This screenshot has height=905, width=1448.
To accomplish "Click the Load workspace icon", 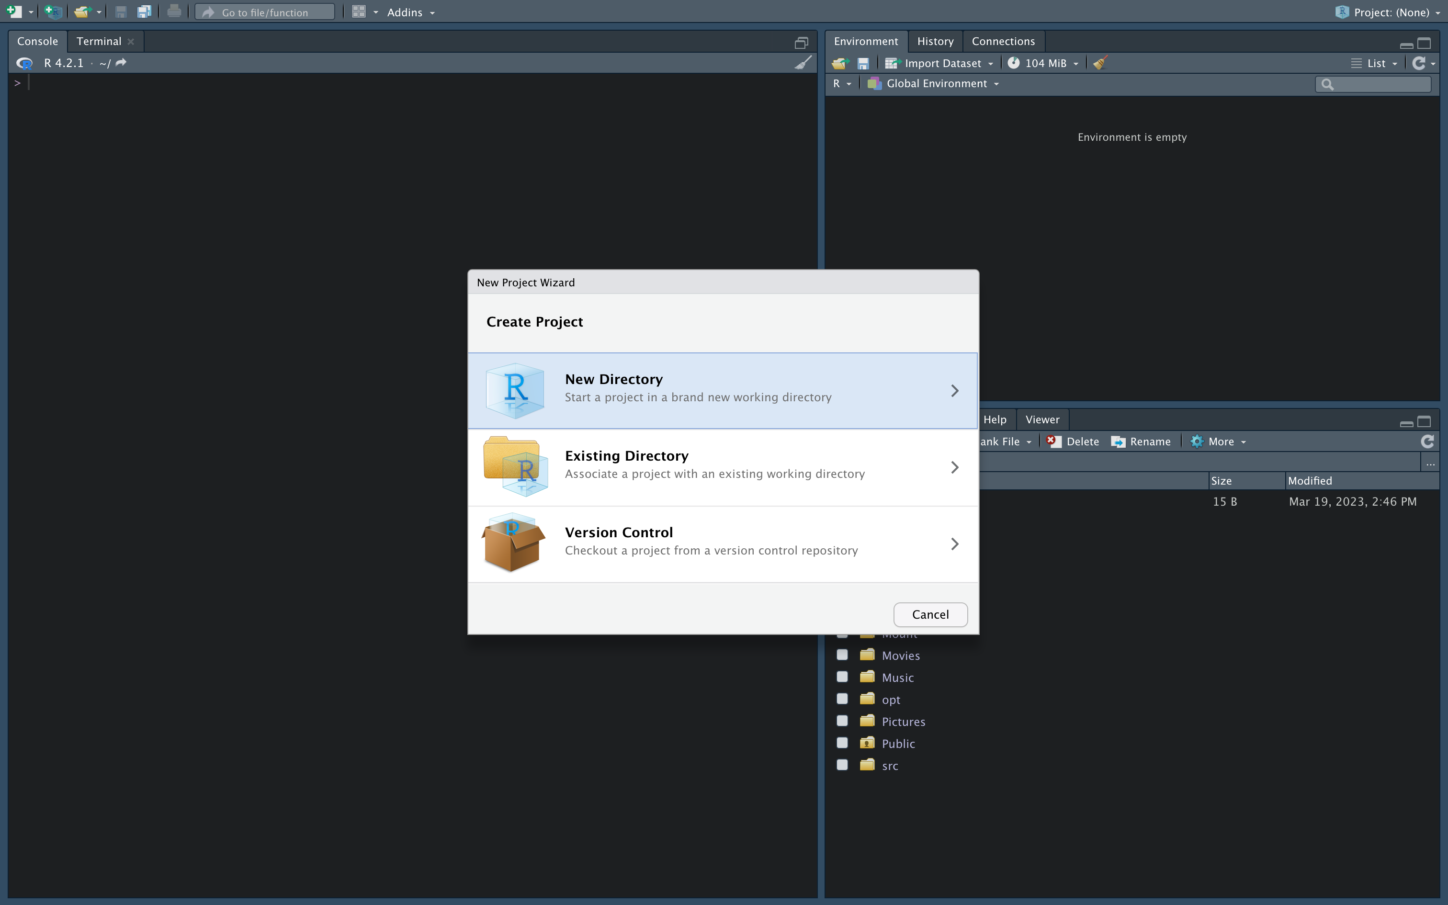I will click(x=841, y=63).
